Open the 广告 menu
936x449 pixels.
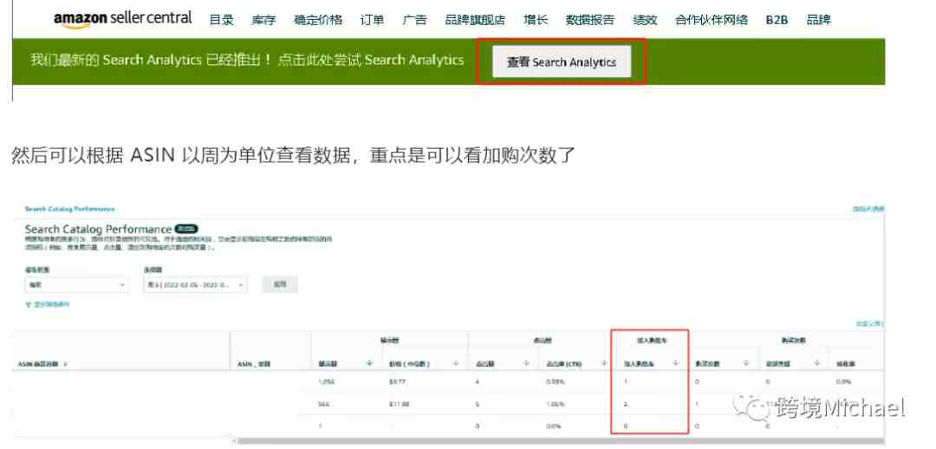tap(414, 20)
